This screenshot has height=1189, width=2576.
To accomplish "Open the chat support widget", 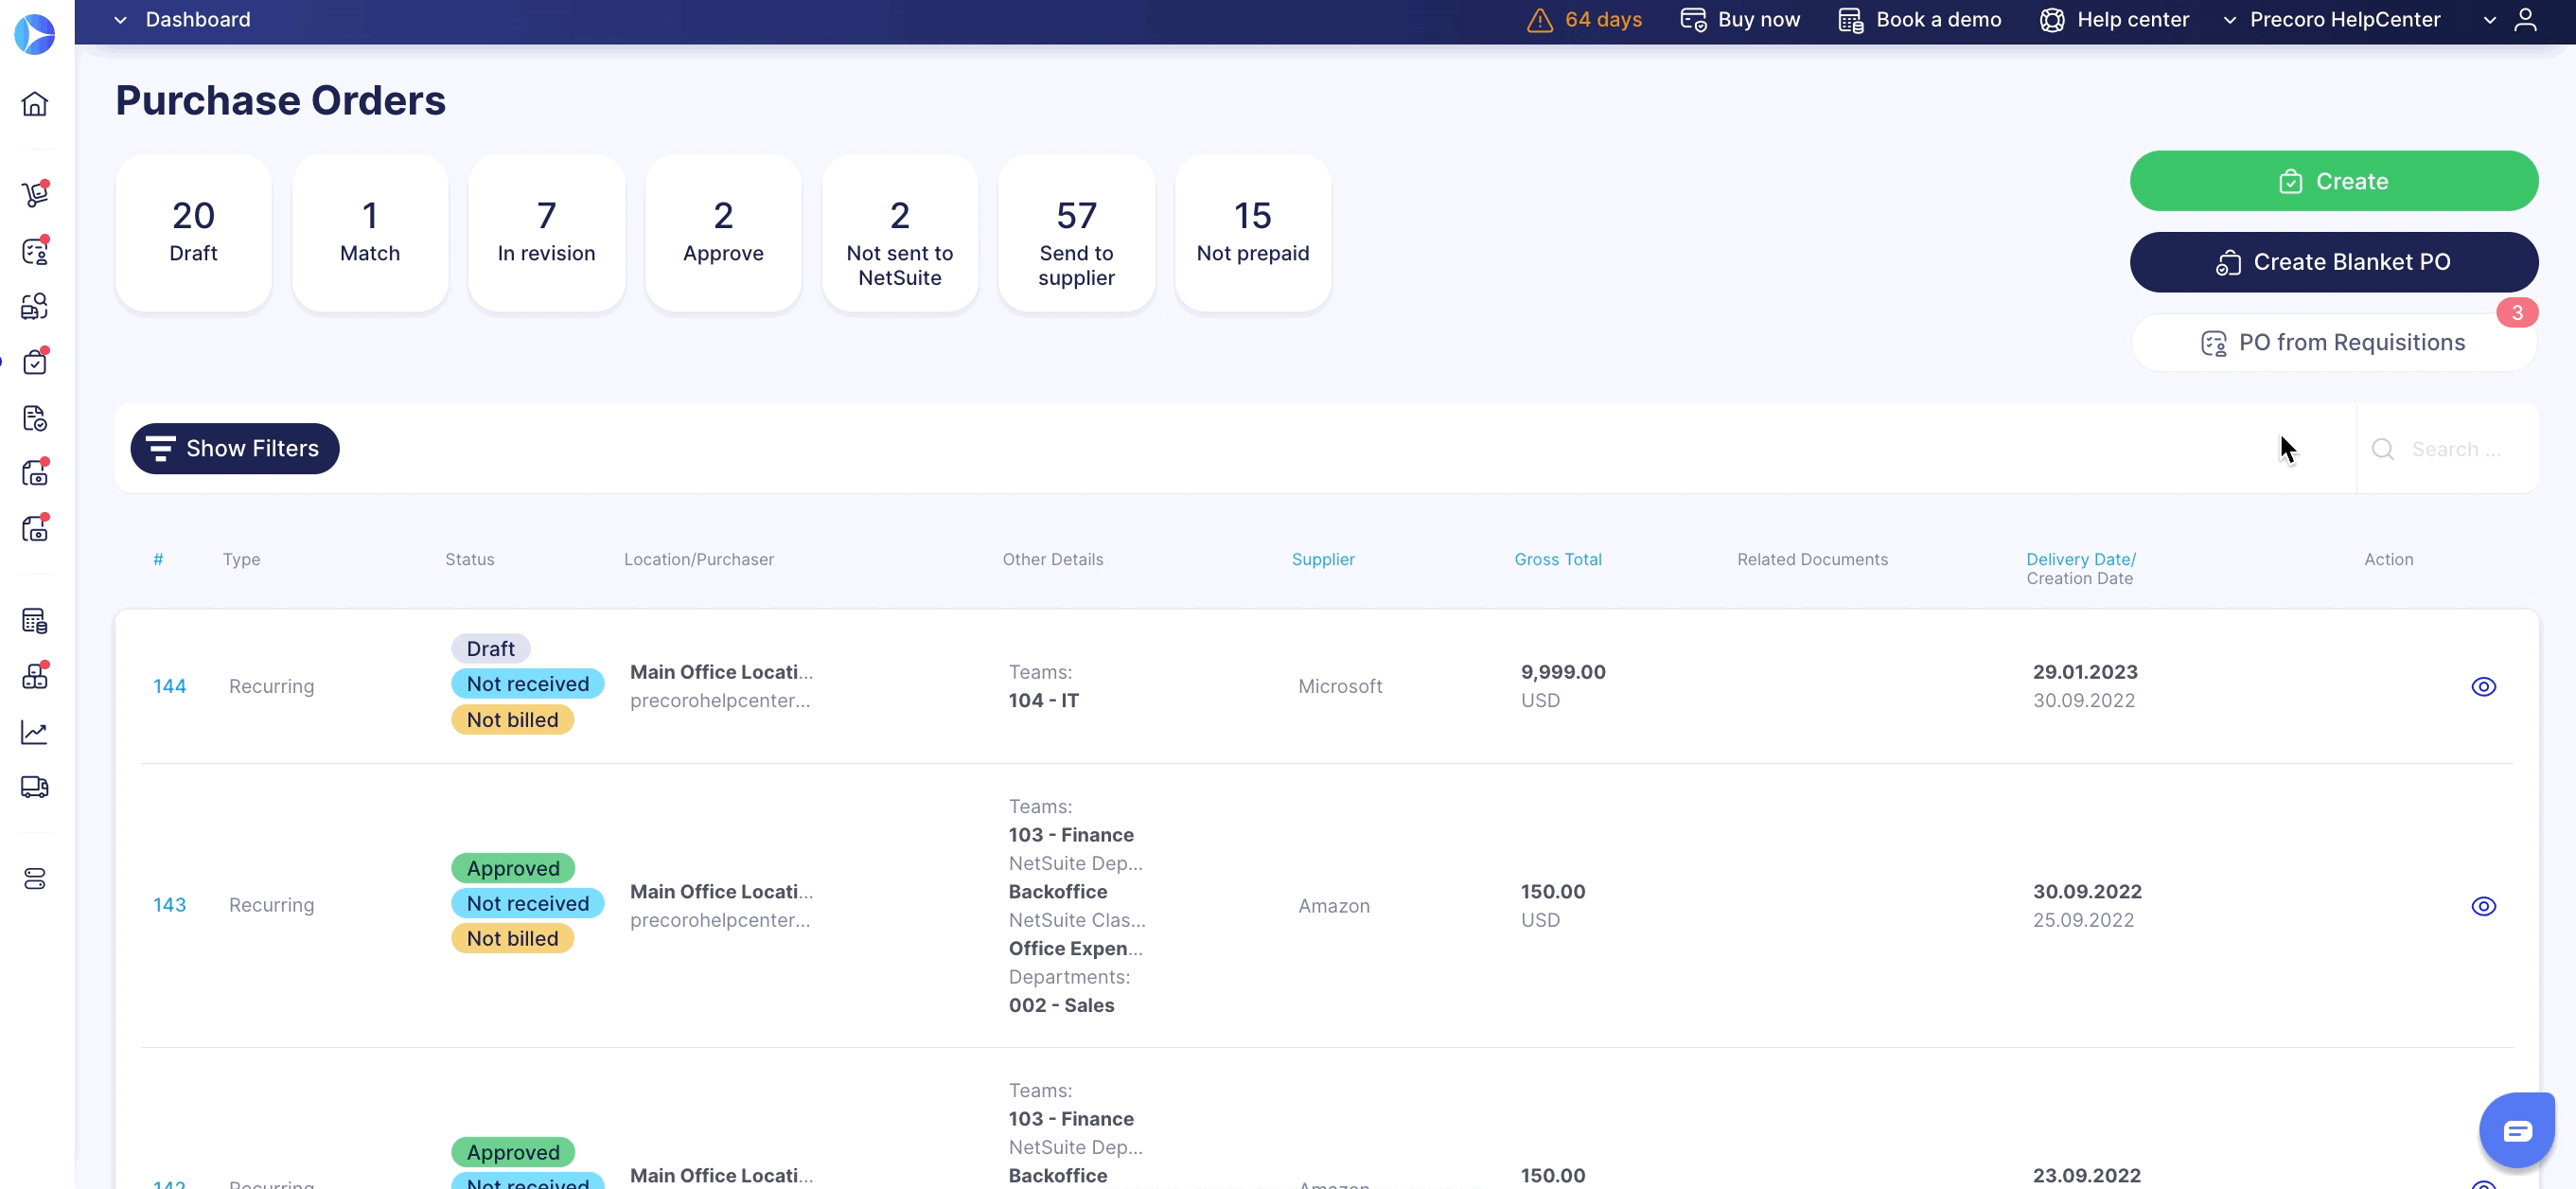I will pyautogui.click(x=2517, y=1130).
